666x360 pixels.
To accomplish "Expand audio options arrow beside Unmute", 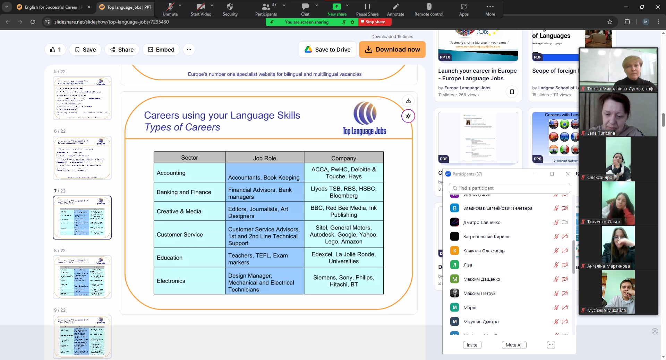I will coord(180,5).
